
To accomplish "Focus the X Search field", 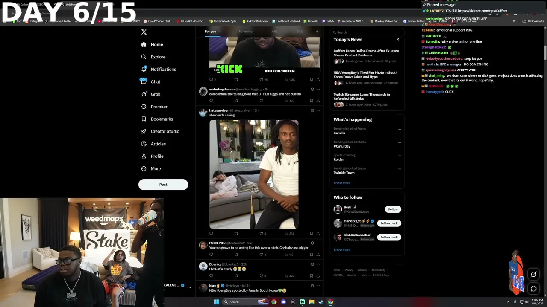I will [x=367, y=32].
